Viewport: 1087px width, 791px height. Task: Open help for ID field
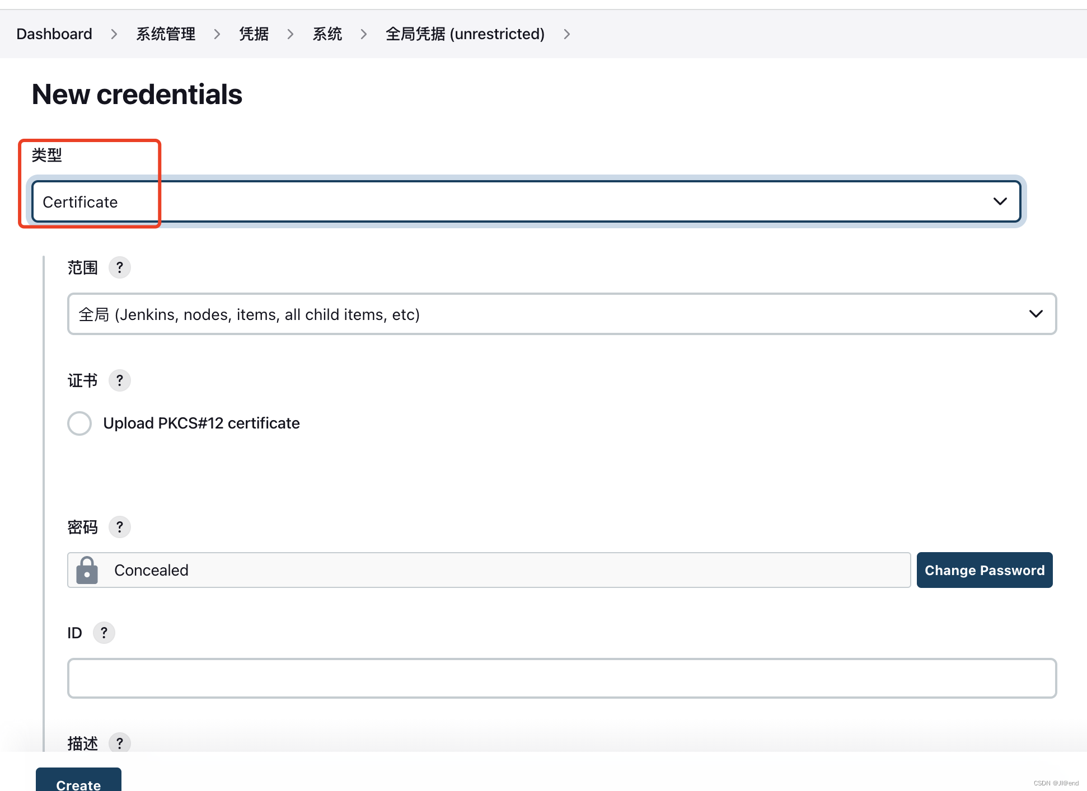(x=104, y=633)
